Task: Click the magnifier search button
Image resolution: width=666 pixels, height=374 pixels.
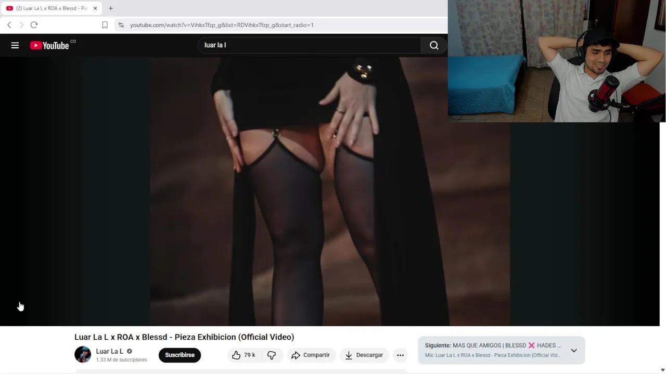Action: point(434,45)
